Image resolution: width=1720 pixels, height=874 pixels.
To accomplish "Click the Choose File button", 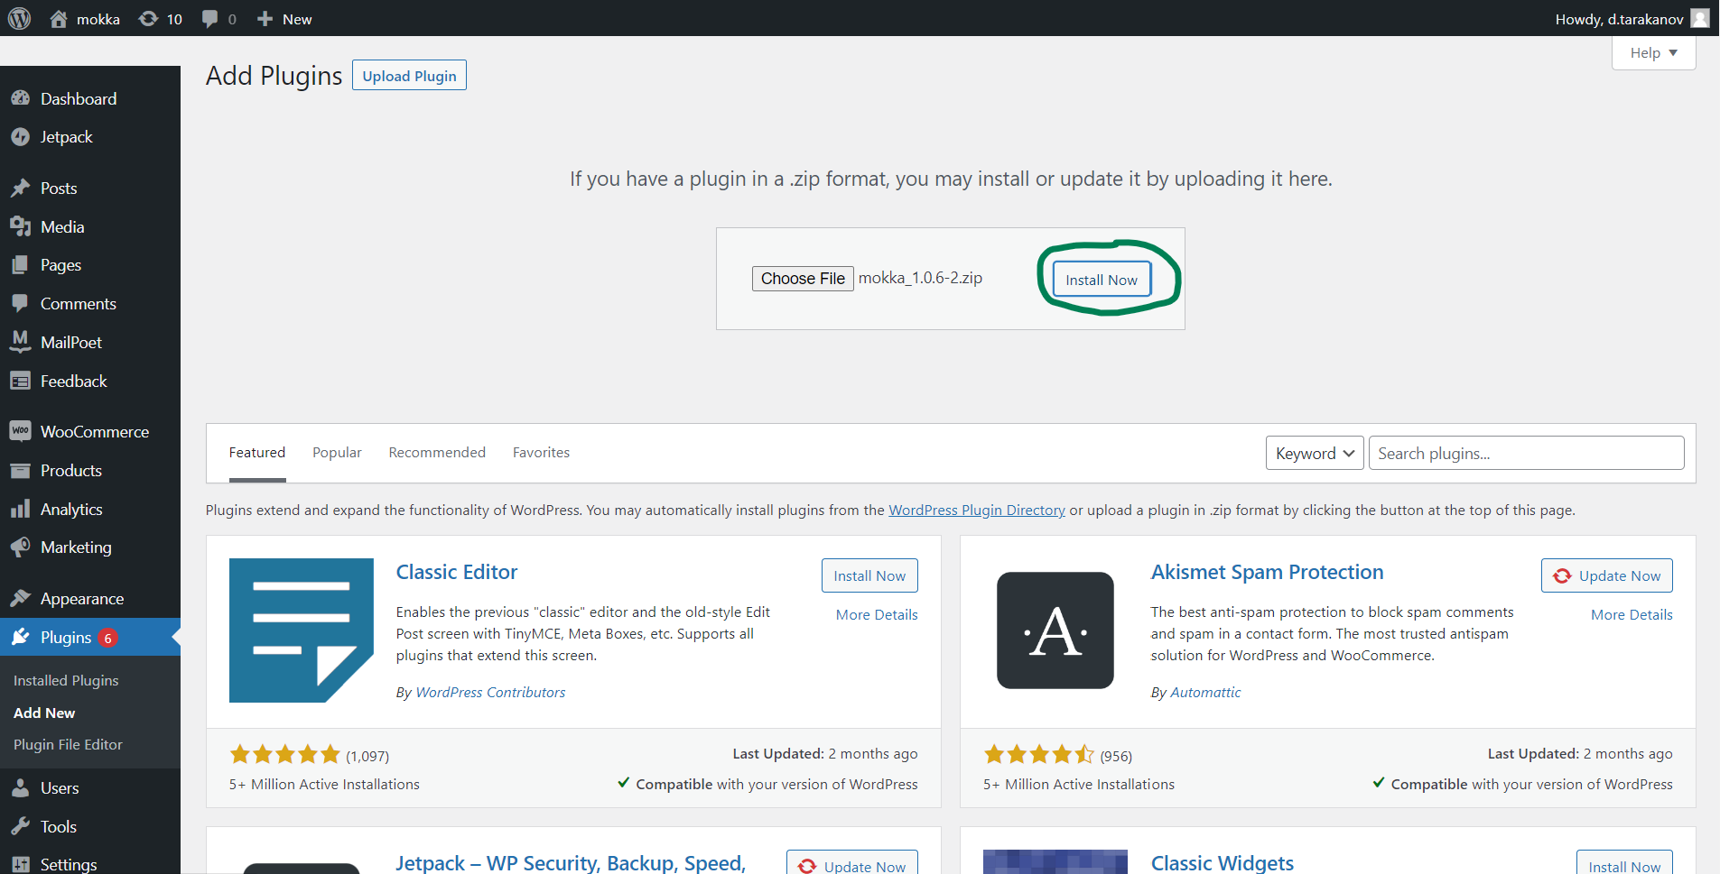I will (x=802, y=279).
